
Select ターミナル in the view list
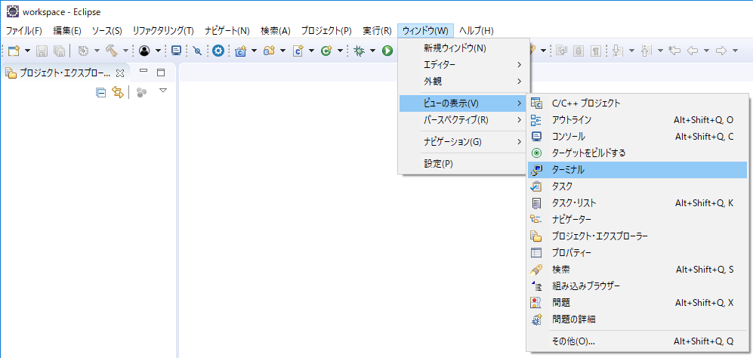pyautogui.click(x=637, y=170)
